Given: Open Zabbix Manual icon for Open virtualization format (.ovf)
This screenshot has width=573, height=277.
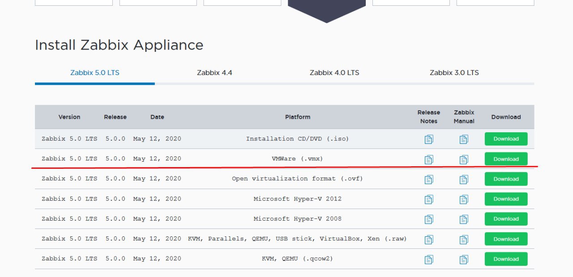Looking at the screenshot, I should coord(464,180).
